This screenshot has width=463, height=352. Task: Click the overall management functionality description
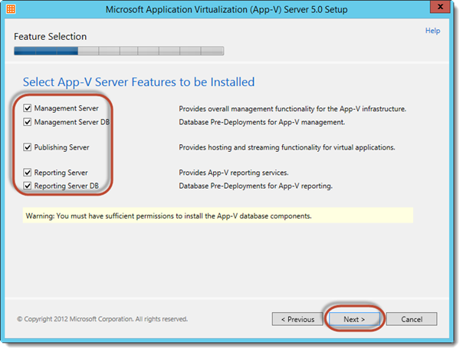[292, 109]
